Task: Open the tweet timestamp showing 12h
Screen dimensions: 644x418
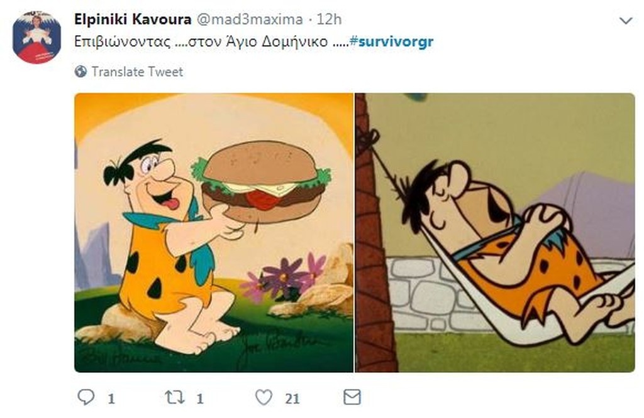Action: coord(329,19)
